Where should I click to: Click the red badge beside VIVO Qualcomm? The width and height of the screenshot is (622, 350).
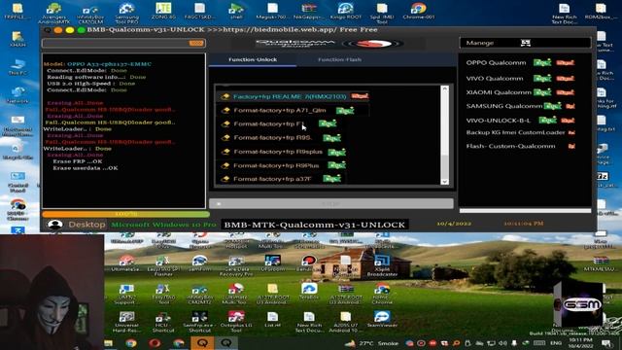tap(566, 79)
